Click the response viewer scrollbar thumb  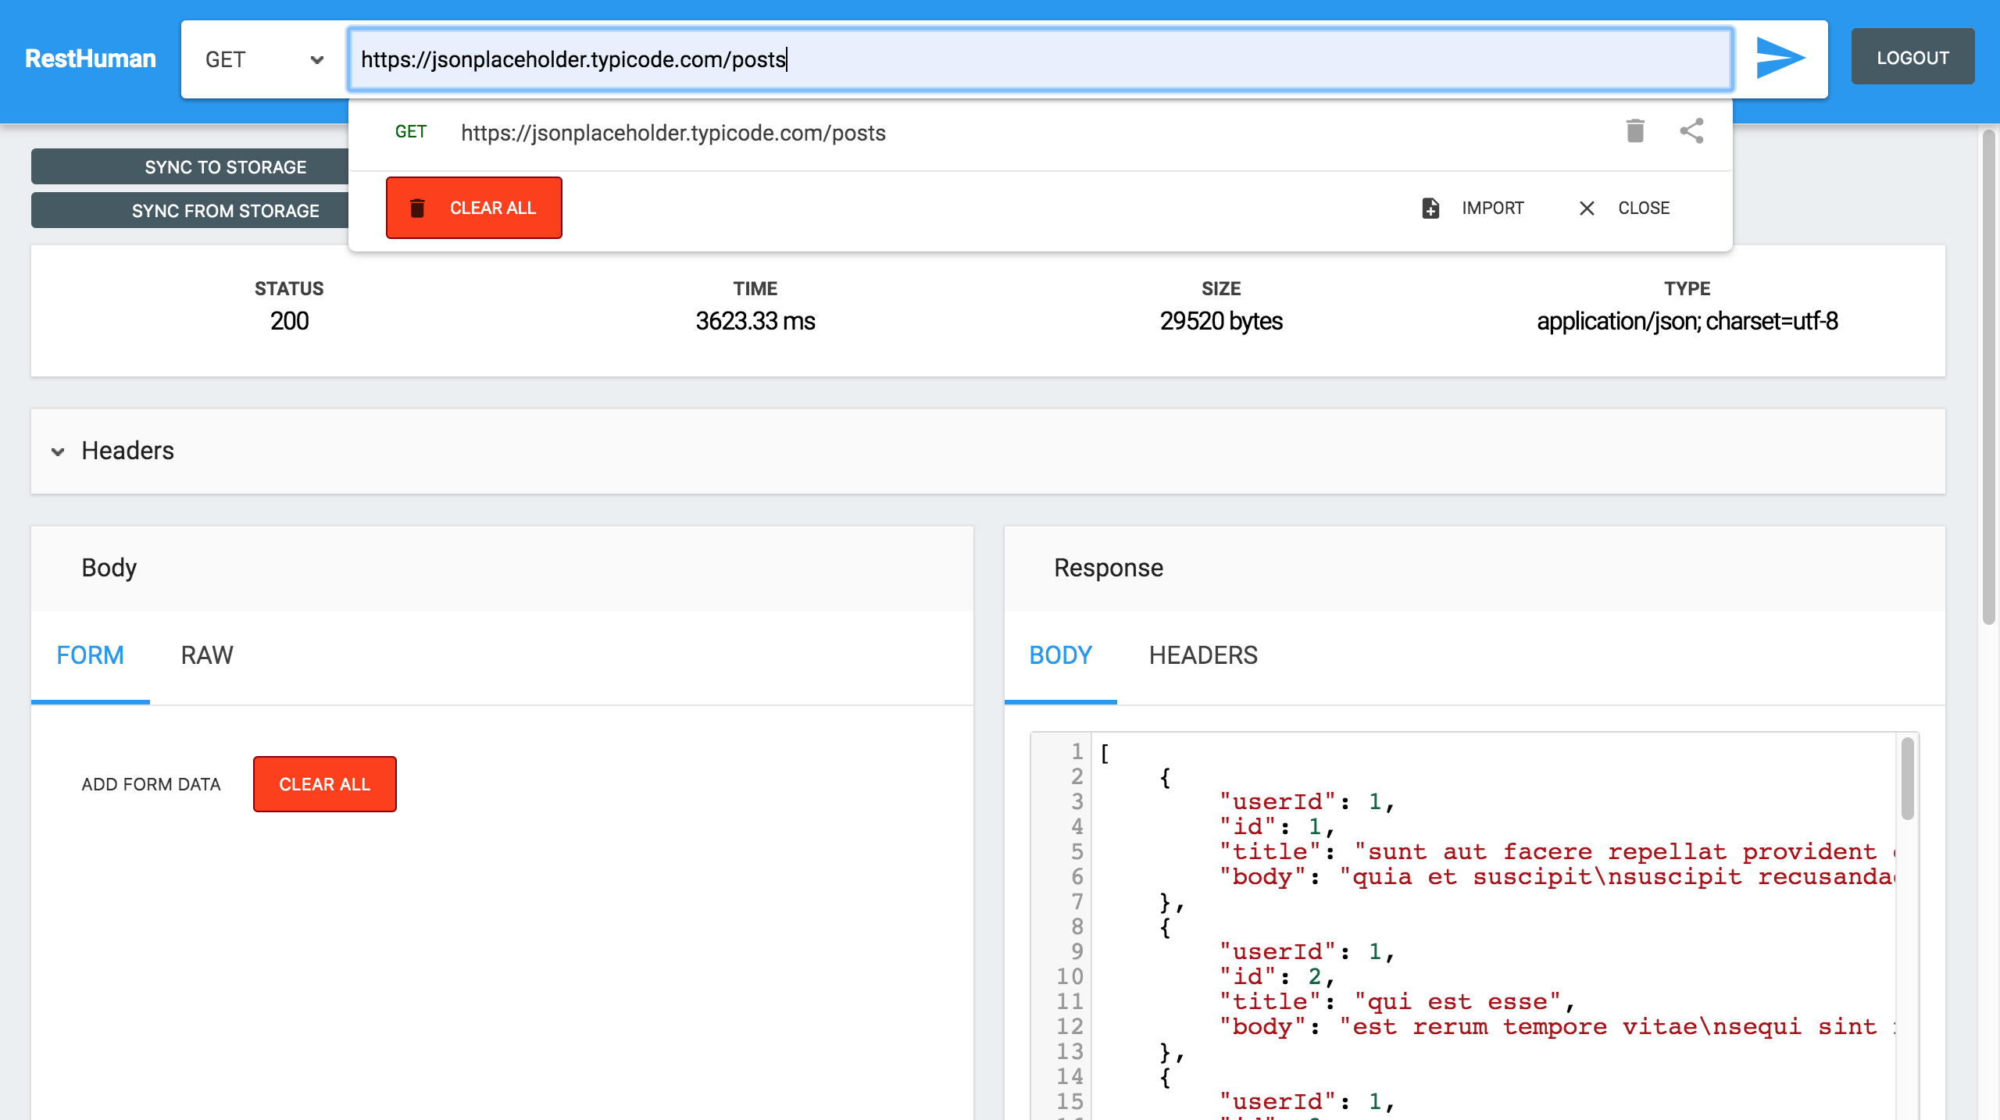click(1907, 779)
